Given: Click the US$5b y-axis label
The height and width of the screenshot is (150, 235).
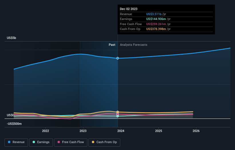Looking at the screenshot, I should pyautogui.click(x=11, y=38).
